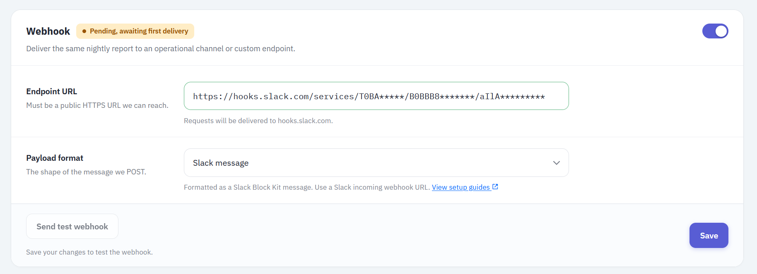Click the external link icon beside setup guides
The height and width of the screenshot is (274, 757).
point(495,187)
